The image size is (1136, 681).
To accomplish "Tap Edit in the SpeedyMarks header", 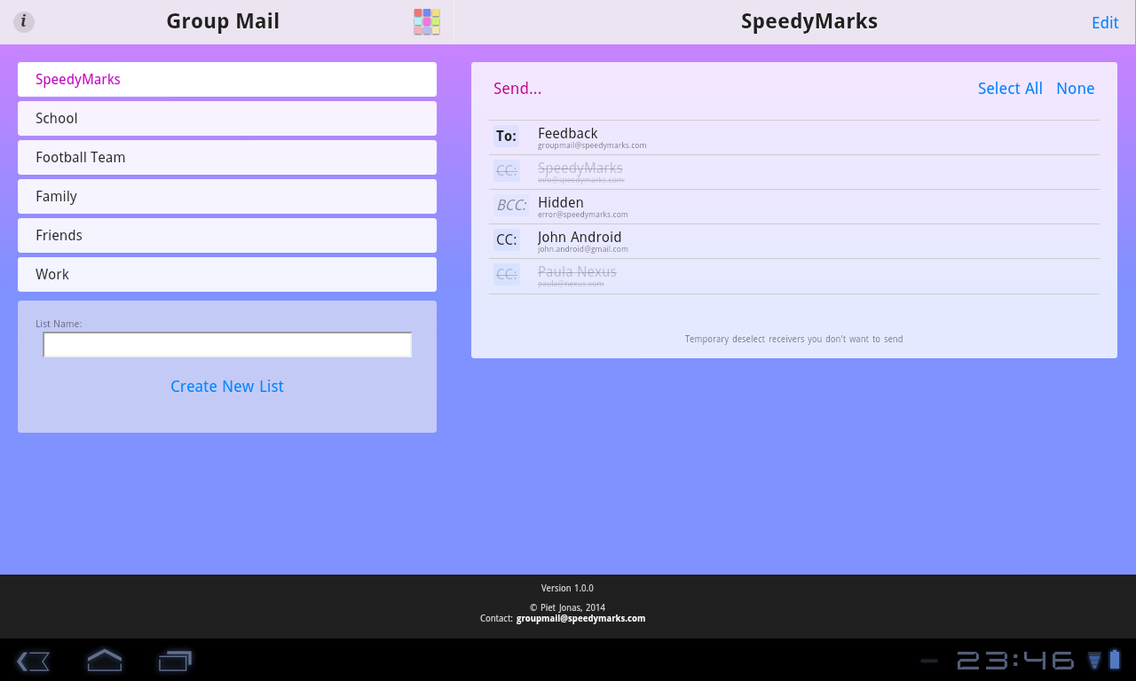I will point(1105,22).
